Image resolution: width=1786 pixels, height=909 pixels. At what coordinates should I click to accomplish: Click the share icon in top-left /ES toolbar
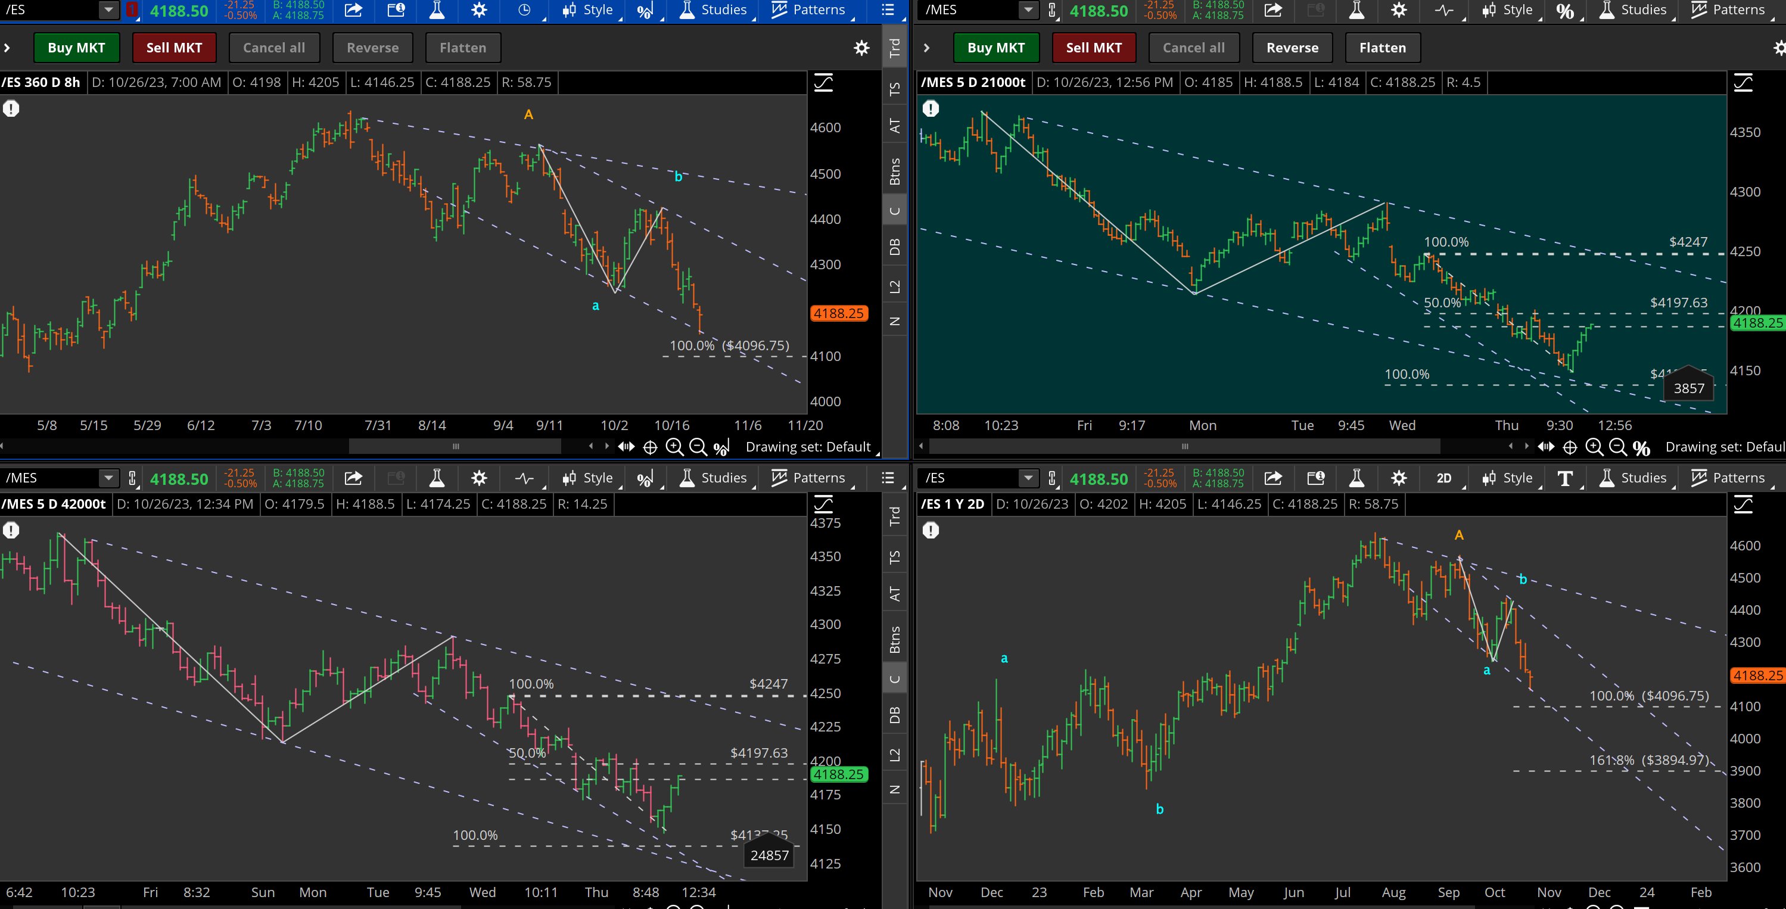pos(354,10)
